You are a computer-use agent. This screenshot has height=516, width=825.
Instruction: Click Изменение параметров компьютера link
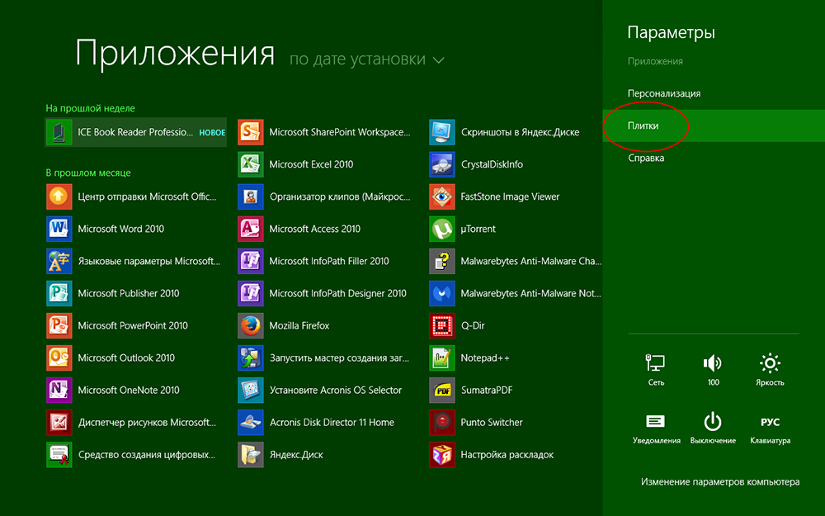point(719,482)
